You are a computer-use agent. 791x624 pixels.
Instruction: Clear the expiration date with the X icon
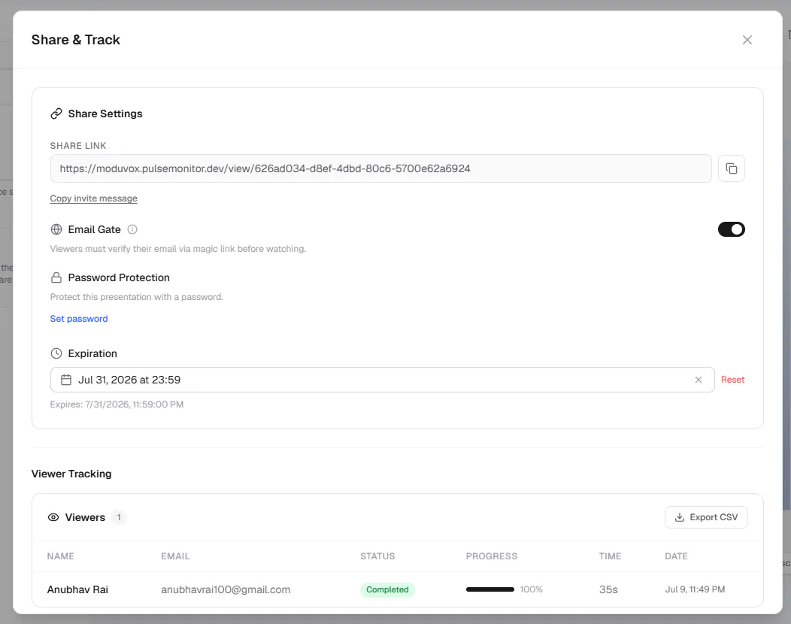[699, 380]
